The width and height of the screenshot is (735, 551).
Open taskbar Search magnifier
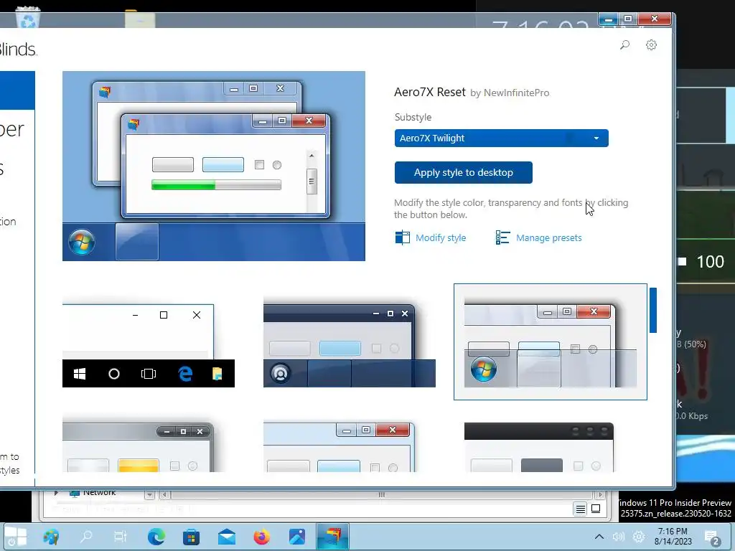point(86,537)
